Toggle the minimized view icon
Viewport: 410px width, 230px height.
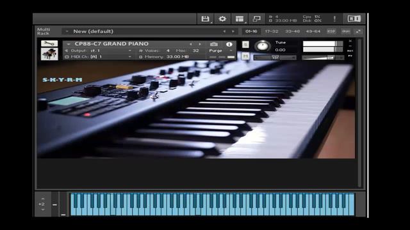click(x=256, y=19)
